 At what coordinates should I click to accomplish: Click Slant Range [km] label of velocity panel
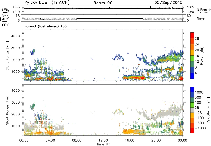(7, 110)
